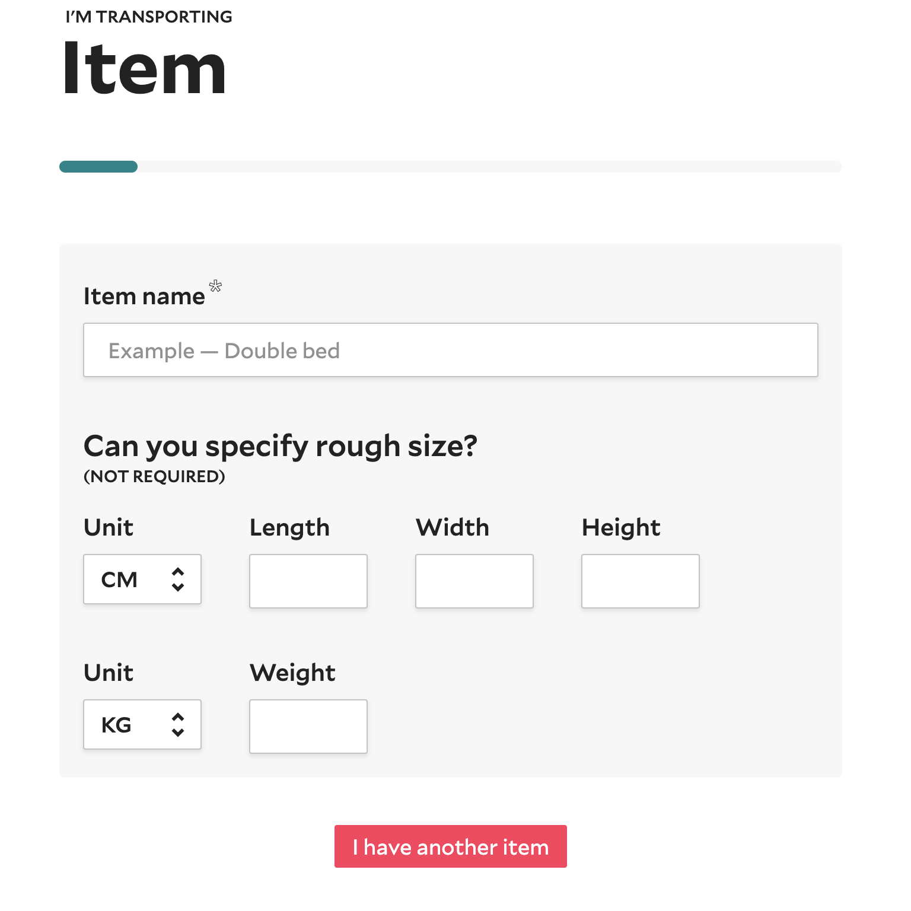Click the required asterisk next to Item name
This screenshot has height=911, width=911.
[x=216, y=286]
